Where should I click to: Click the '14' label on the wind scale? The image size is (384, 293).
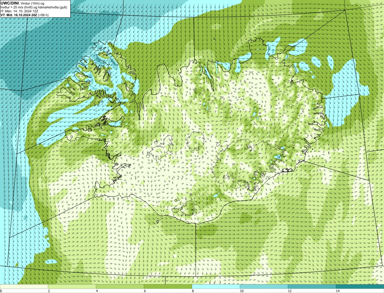(x=337, y=291)
